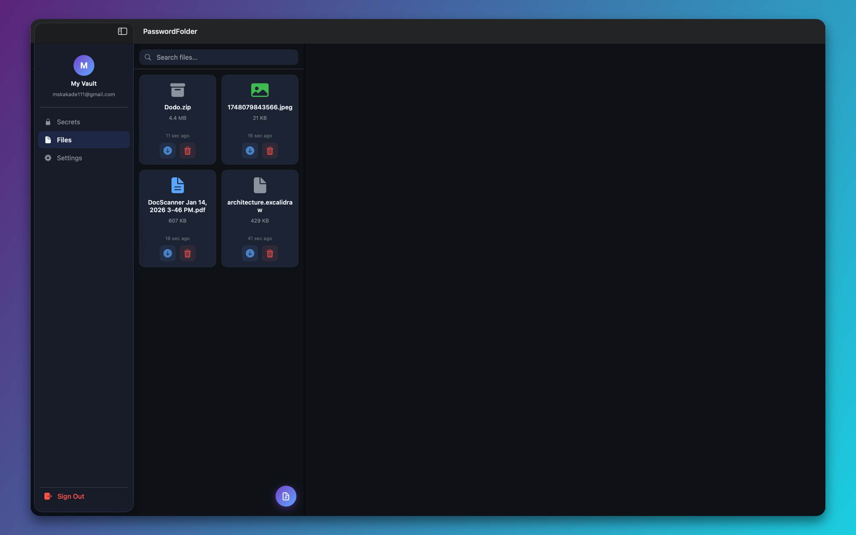The image size is (856, 535).
Task: Click the lock icon next to Secrets
Action: [x=48, y=122]
